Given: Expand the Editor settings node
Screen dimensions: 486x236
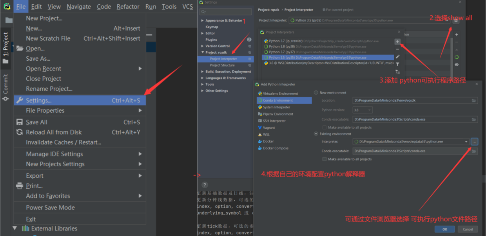Looking at the screenshot, I should tap(203, 33).
